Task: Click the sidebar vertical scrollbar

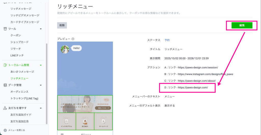Action: 46,84
